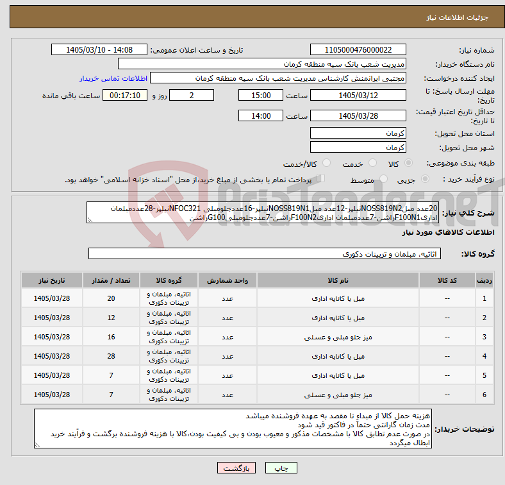Screen dimensions: 505x485
Task: Click the resize handle of buyer notes box
Action: tap(37, 445)
